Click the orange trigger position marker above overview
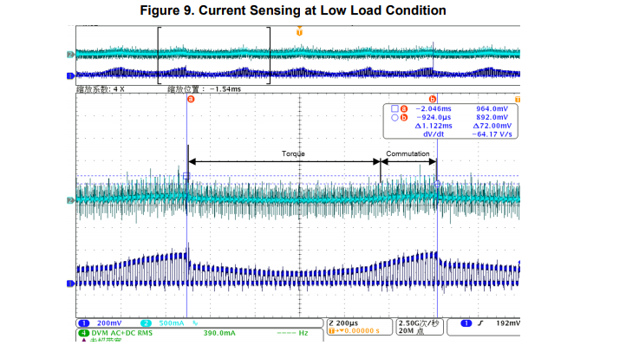626x352 pixels. 299,31
